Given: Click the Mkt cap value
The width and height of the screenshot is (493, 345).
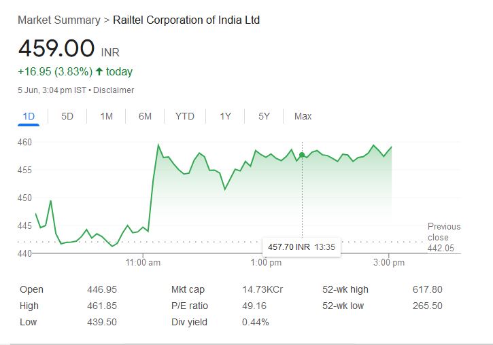Looking at the screenshot, I should 262,289.
